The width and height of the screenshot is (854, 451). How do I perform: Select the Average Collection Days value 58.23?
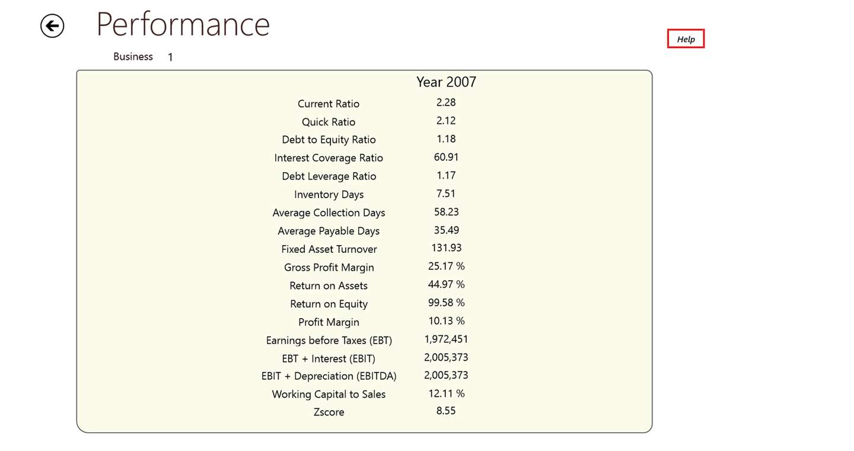pyautogui.click(x=446, y=212)
